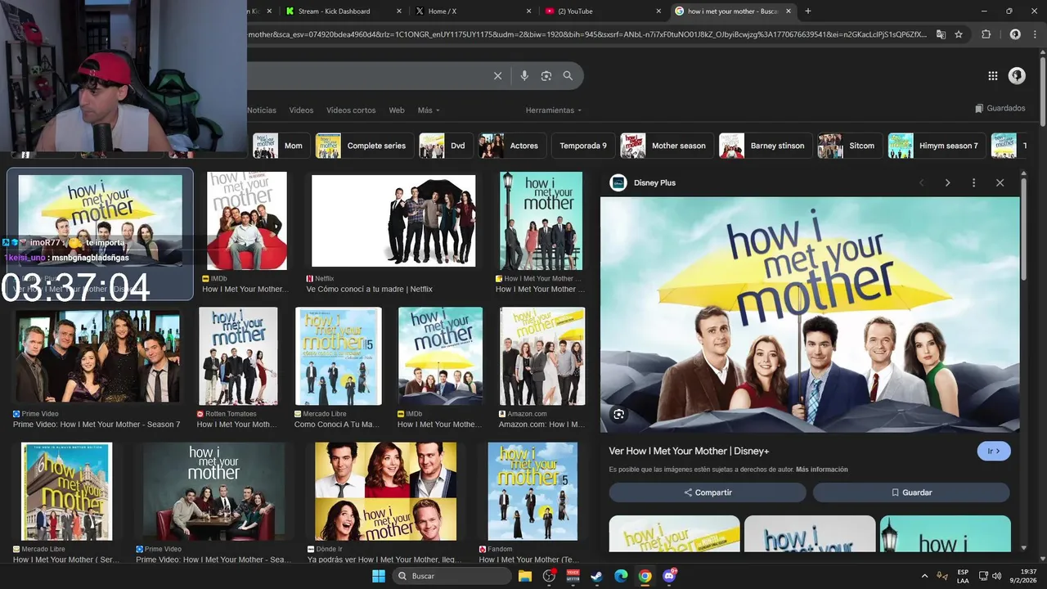1047x589 pixels.
Task: Open Dónde Ir collage thumbnail
Action: pyautogui.click(x=385, y=492)
